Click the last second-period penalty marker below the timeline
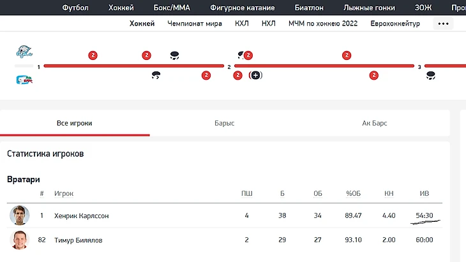This screenshot has height=262, width=466. 373,75
